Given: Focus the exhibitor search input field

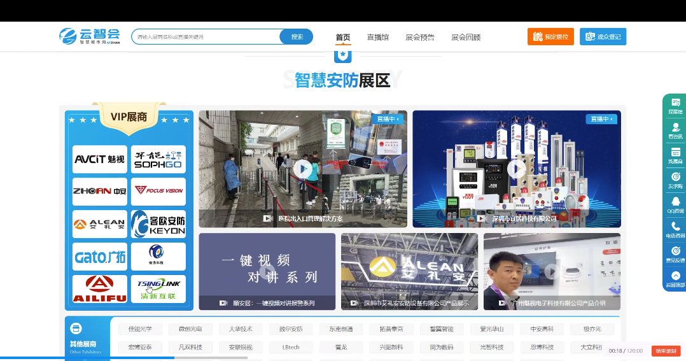Looking at the screenshot, I should (206, 37).
